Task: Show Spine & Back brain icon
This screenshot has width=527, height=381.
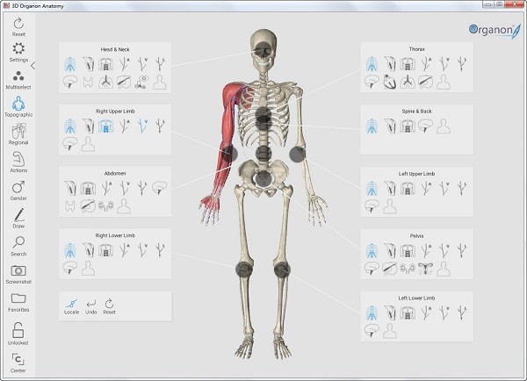Action: (425, 126)
